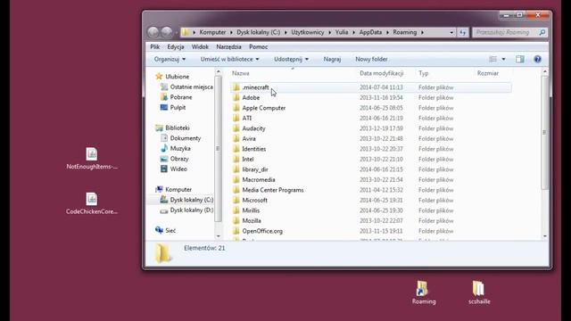Viewport: 571px width, 321px height.
Task: Open Umieść w bibliotece dropdown
Action: click(x=229, y=59)
